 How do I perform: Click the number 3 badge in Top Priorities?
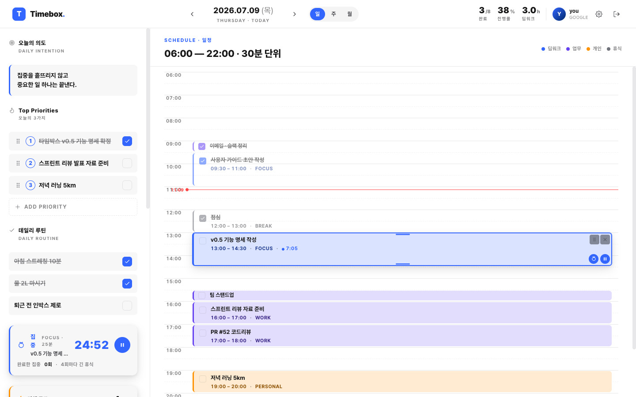(x=30, y=185)
